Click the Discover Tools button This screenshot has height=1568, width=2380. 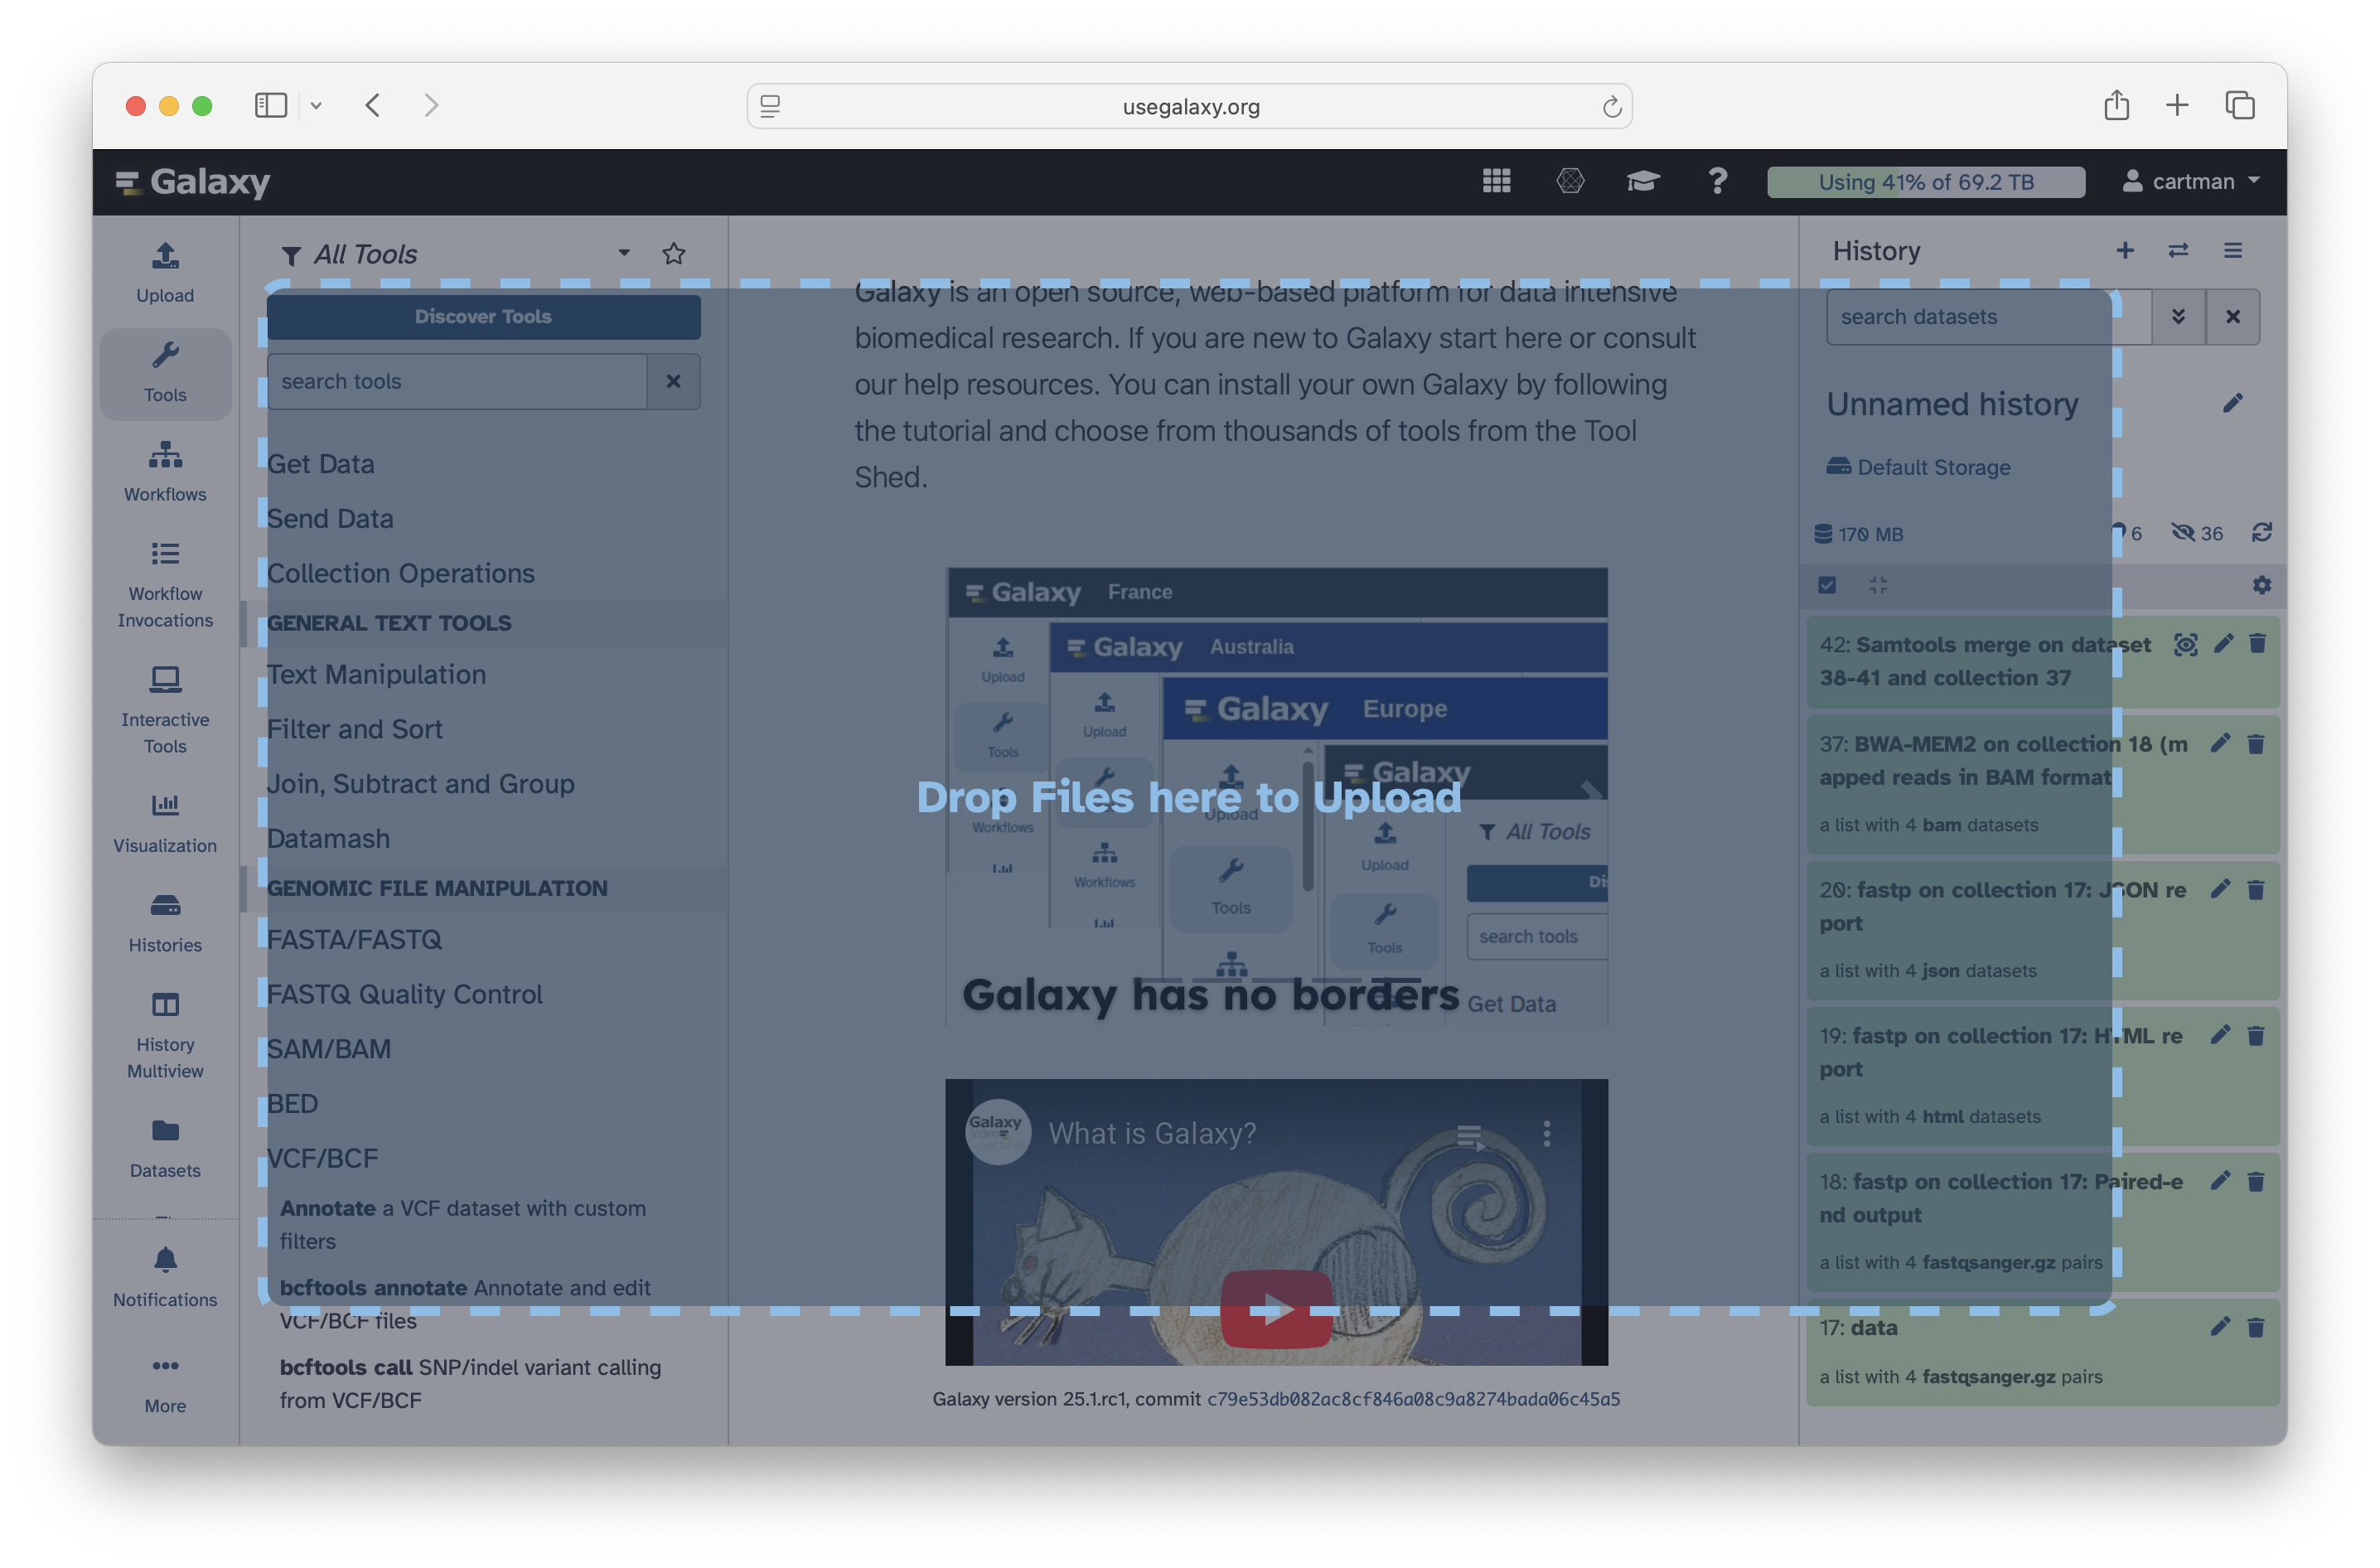coord(483,316)
